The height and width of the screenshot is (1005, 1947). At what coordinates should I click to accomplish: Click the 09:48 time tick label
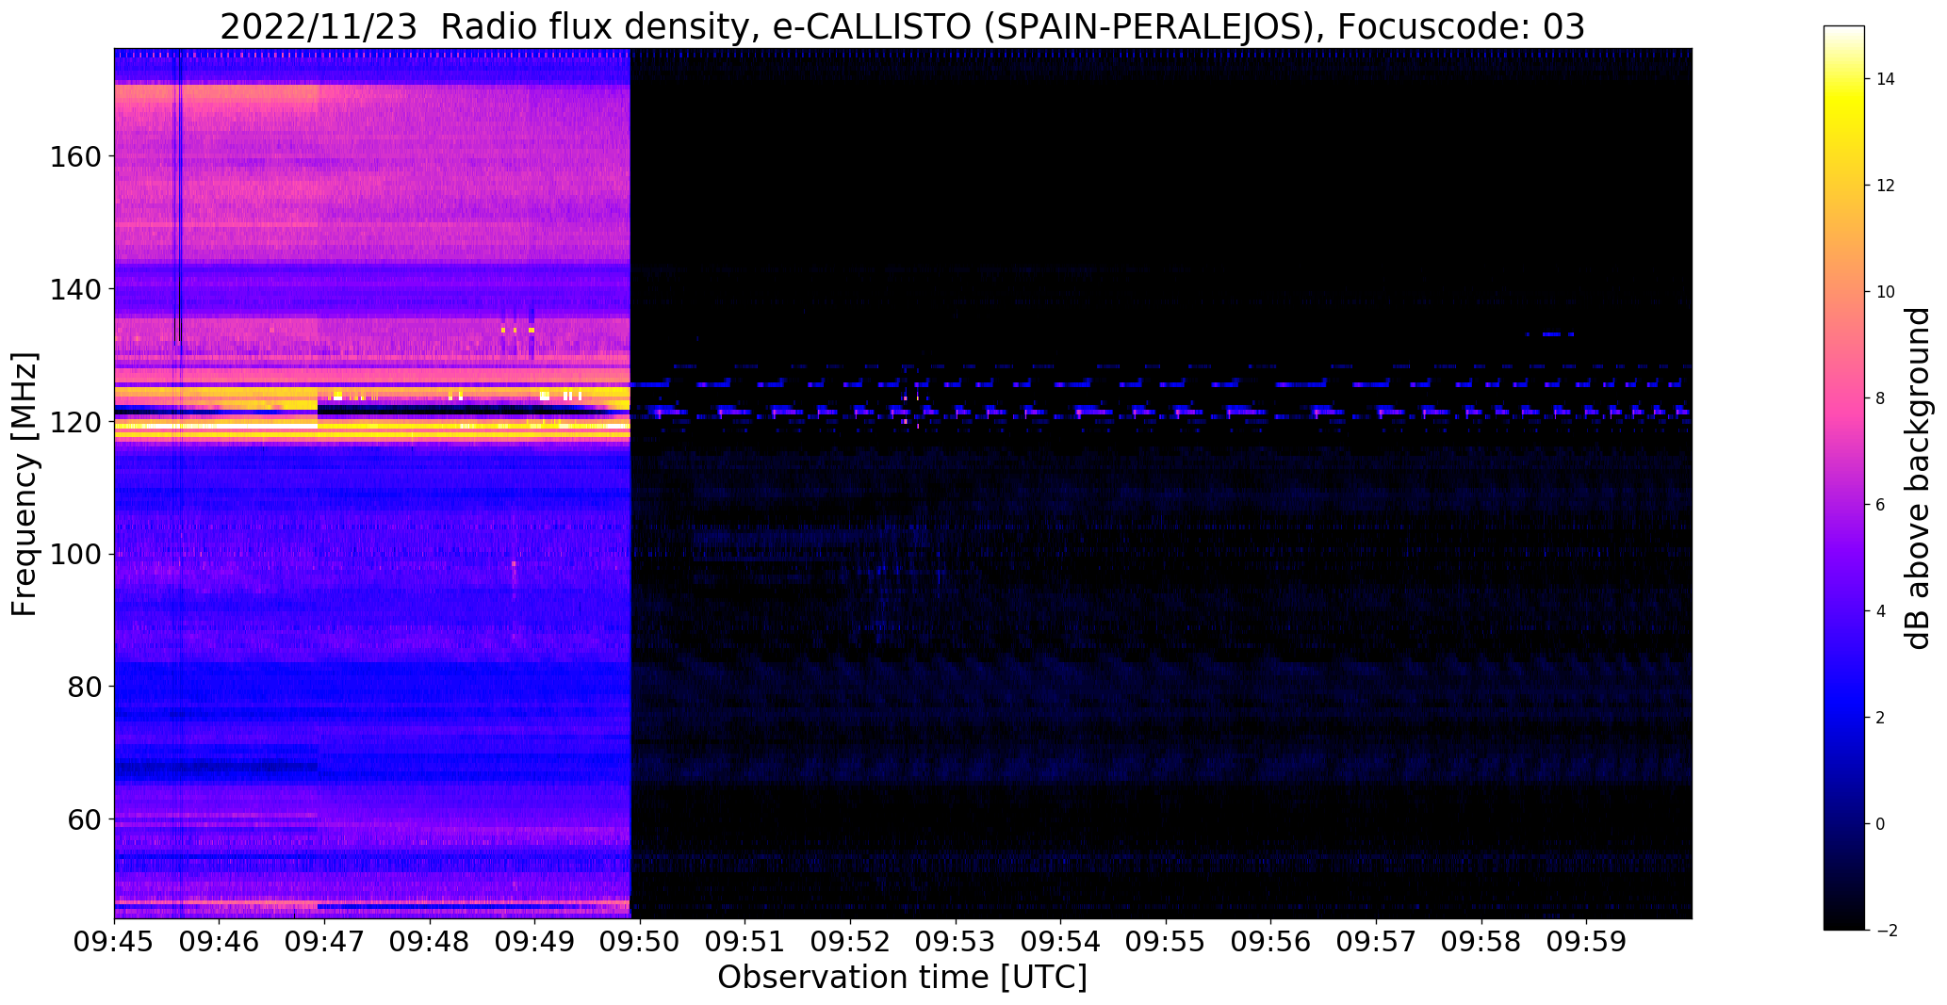pos(430,941)
